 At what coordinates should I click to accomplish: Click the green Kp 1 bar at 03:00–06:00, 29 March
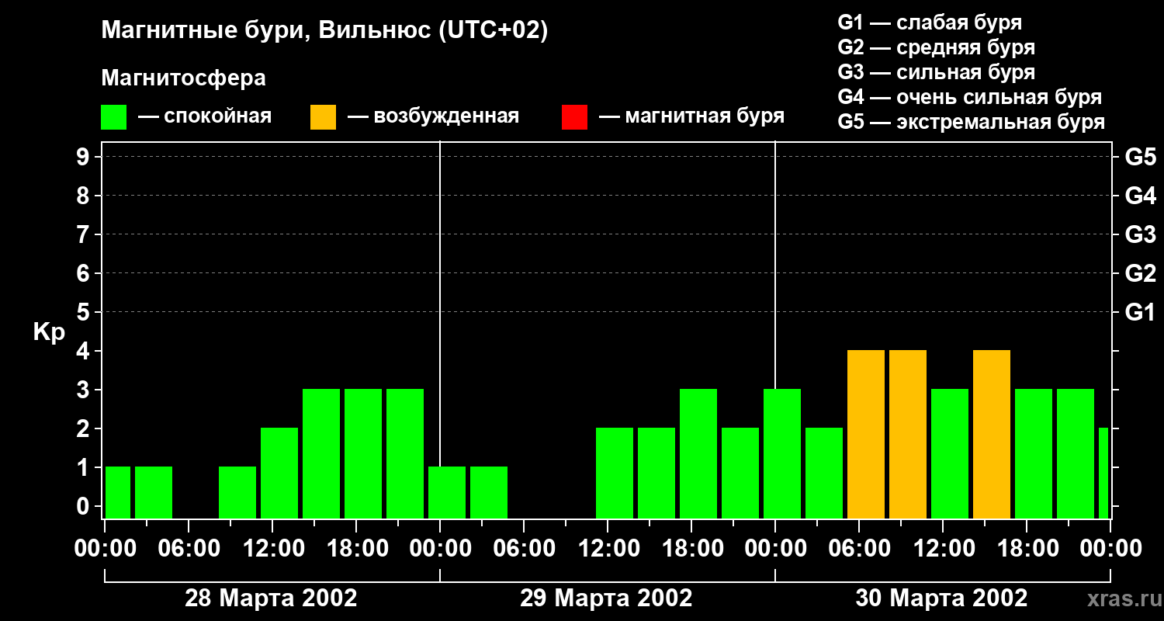[x=489, y=493]
